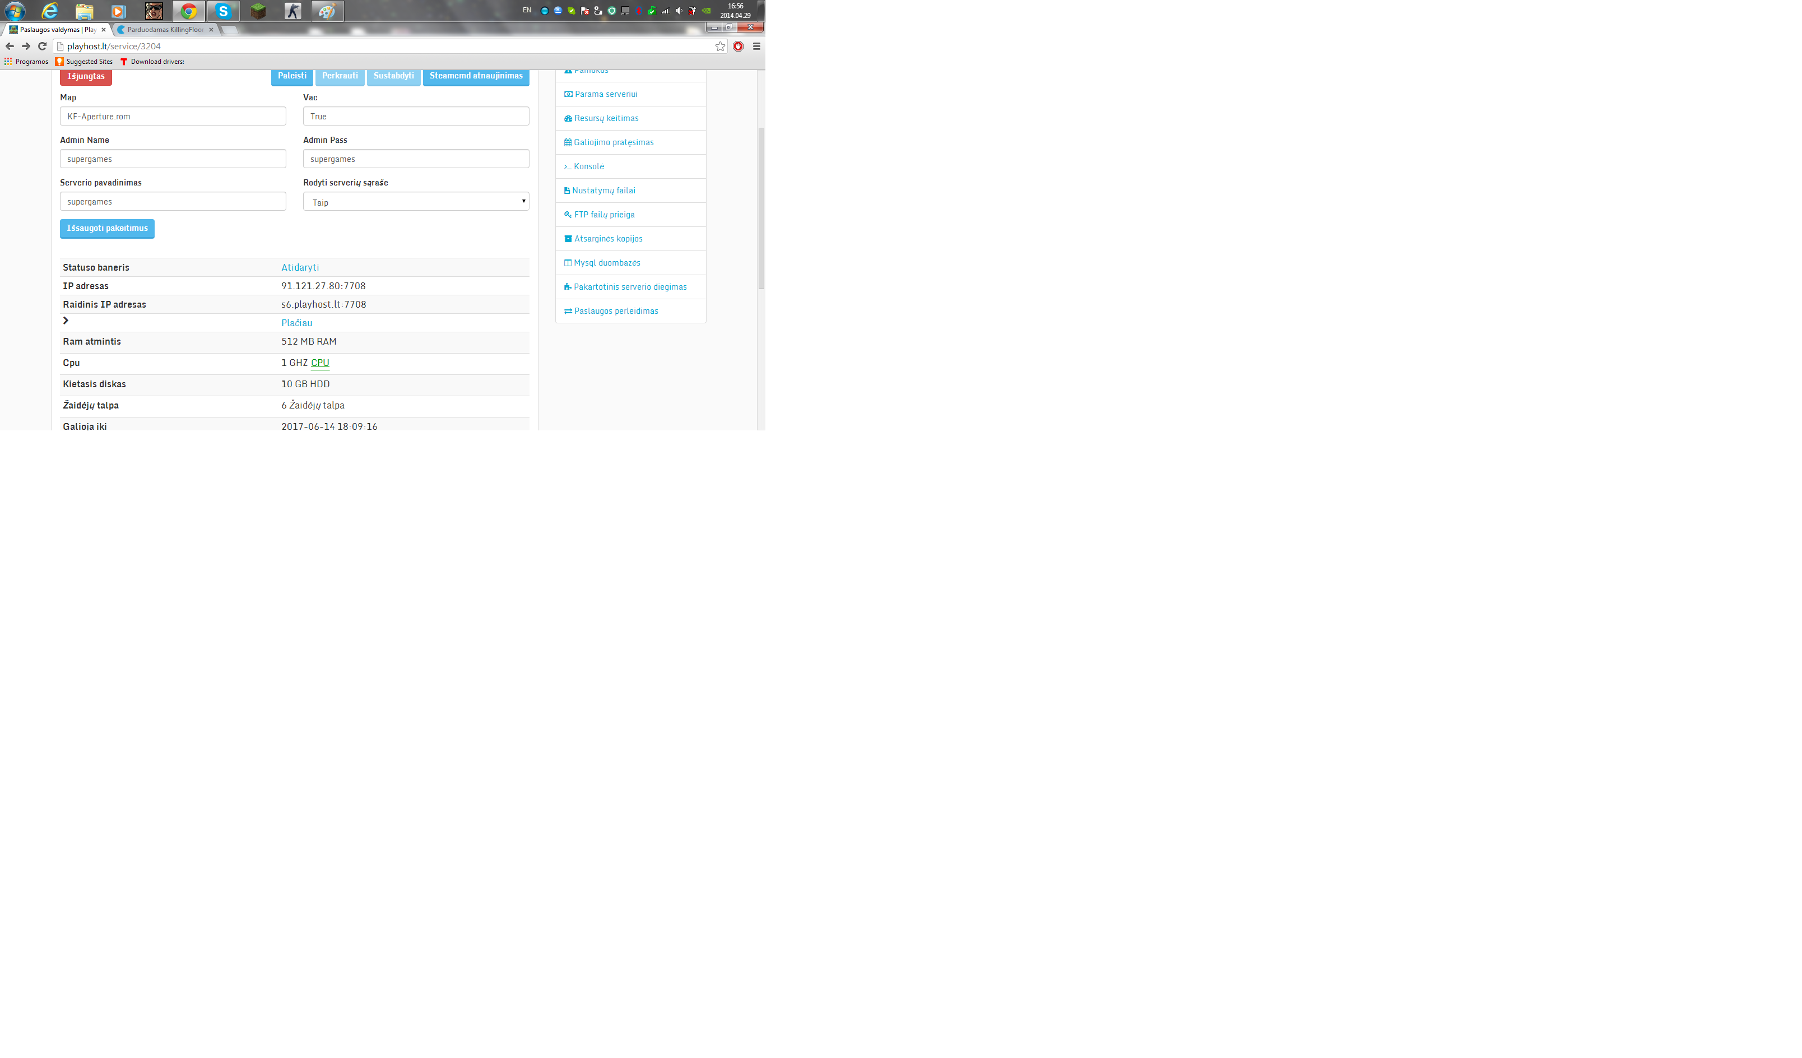Click the Map input field
Viewport: 1802px width, 1058px height.
173,116
